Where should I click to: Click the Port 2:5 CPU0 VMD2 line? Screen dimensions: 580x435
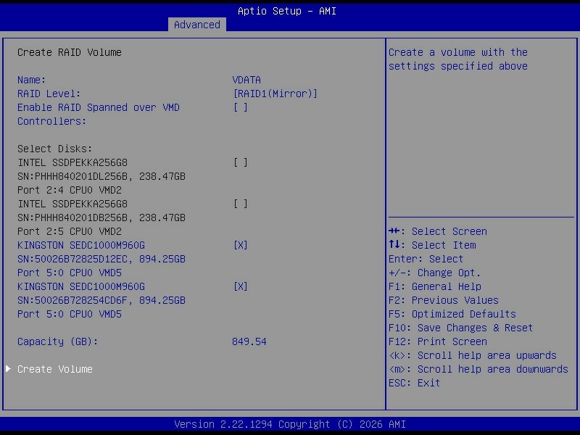point(69,231)
